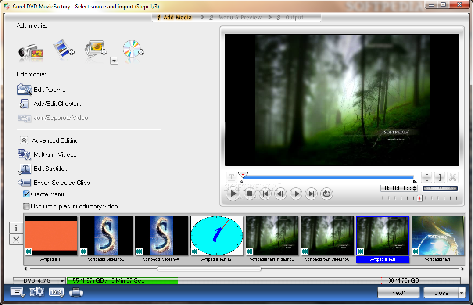The image size is (473, 305).
Task: Click the timecode spinner arrows
Action: [x=415, y=188]
